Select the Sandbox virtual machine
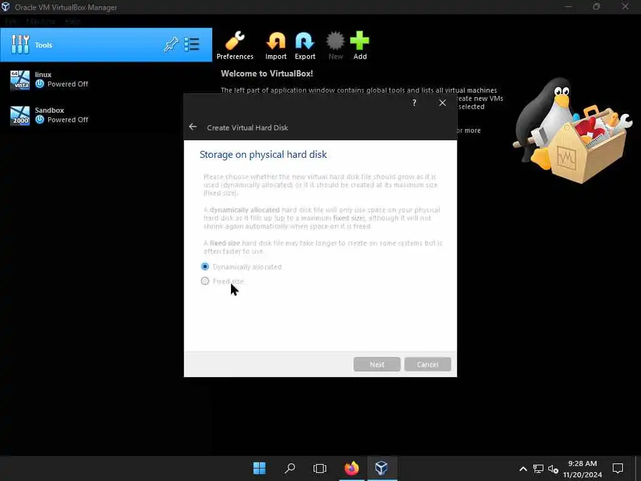 coord(106,115)
